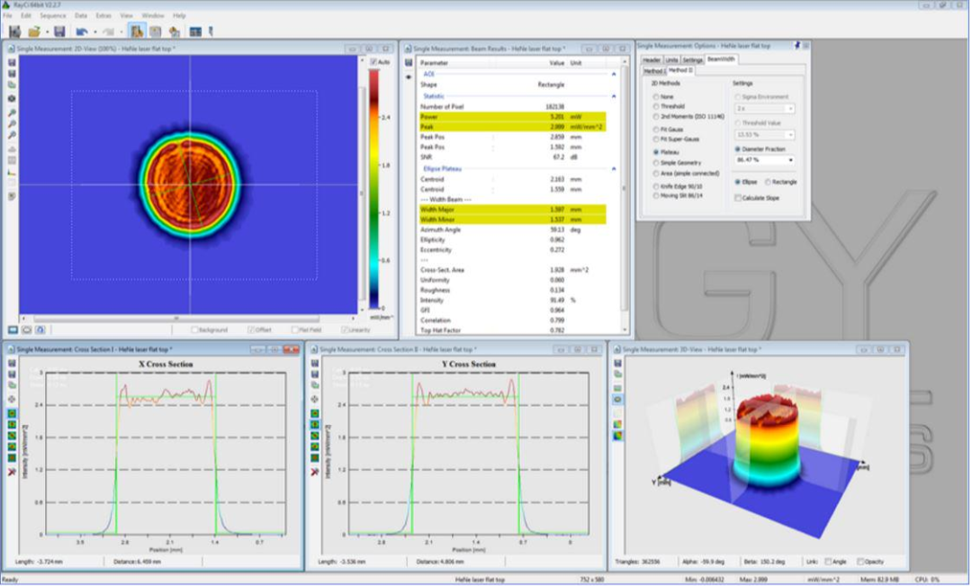Click the red X tool in Cross Section I

point(12,471)
